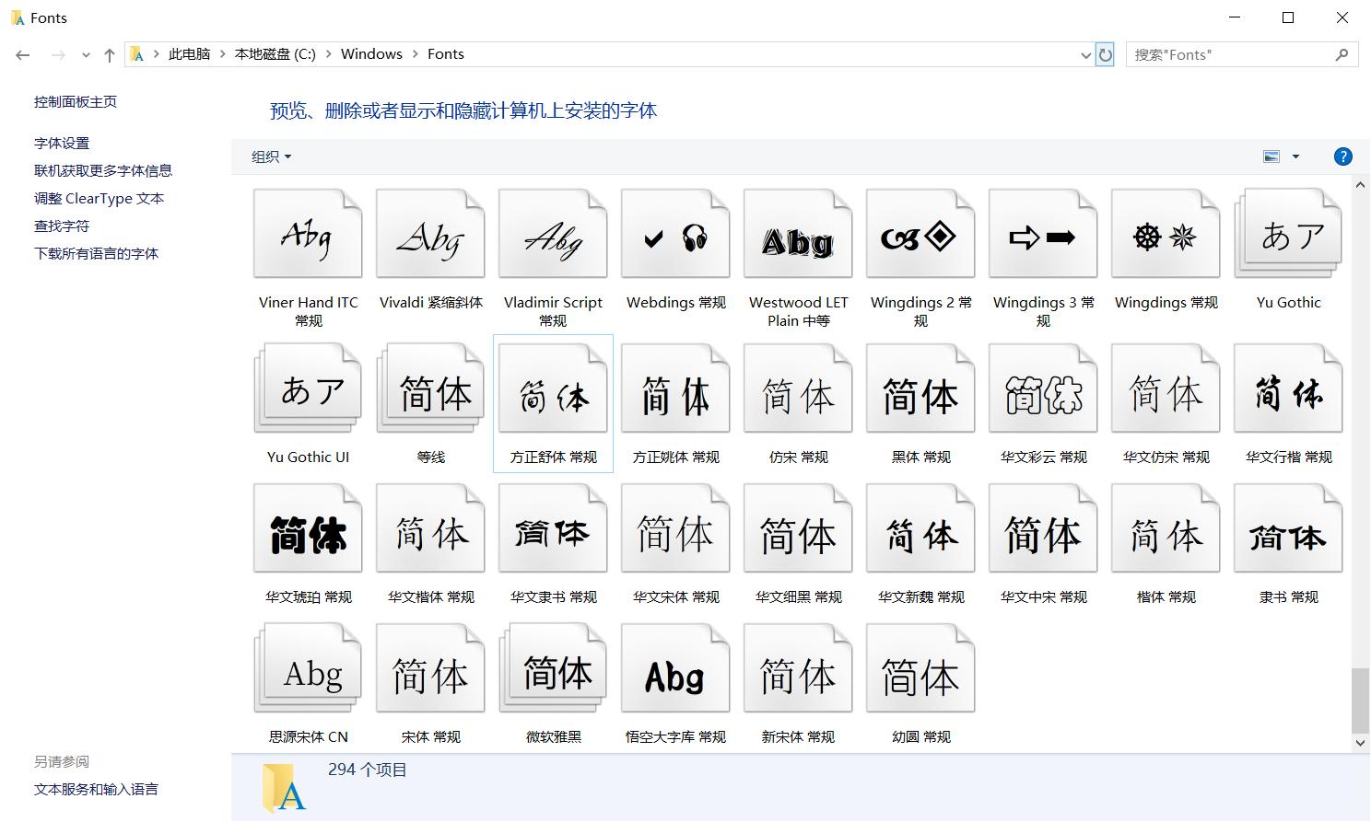
Task: Select the 隶书 常规 font icon
Action: tap(1288, 528)
